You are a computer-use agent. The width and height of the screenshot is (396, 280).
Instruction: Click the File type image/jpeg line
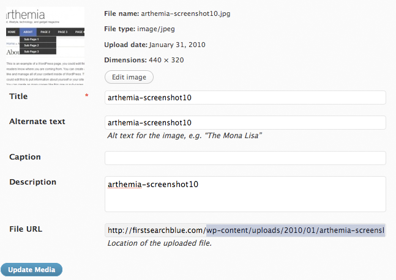click(148, 29)
